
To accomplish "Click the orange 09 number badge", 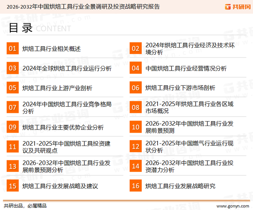I will [12, 127].
